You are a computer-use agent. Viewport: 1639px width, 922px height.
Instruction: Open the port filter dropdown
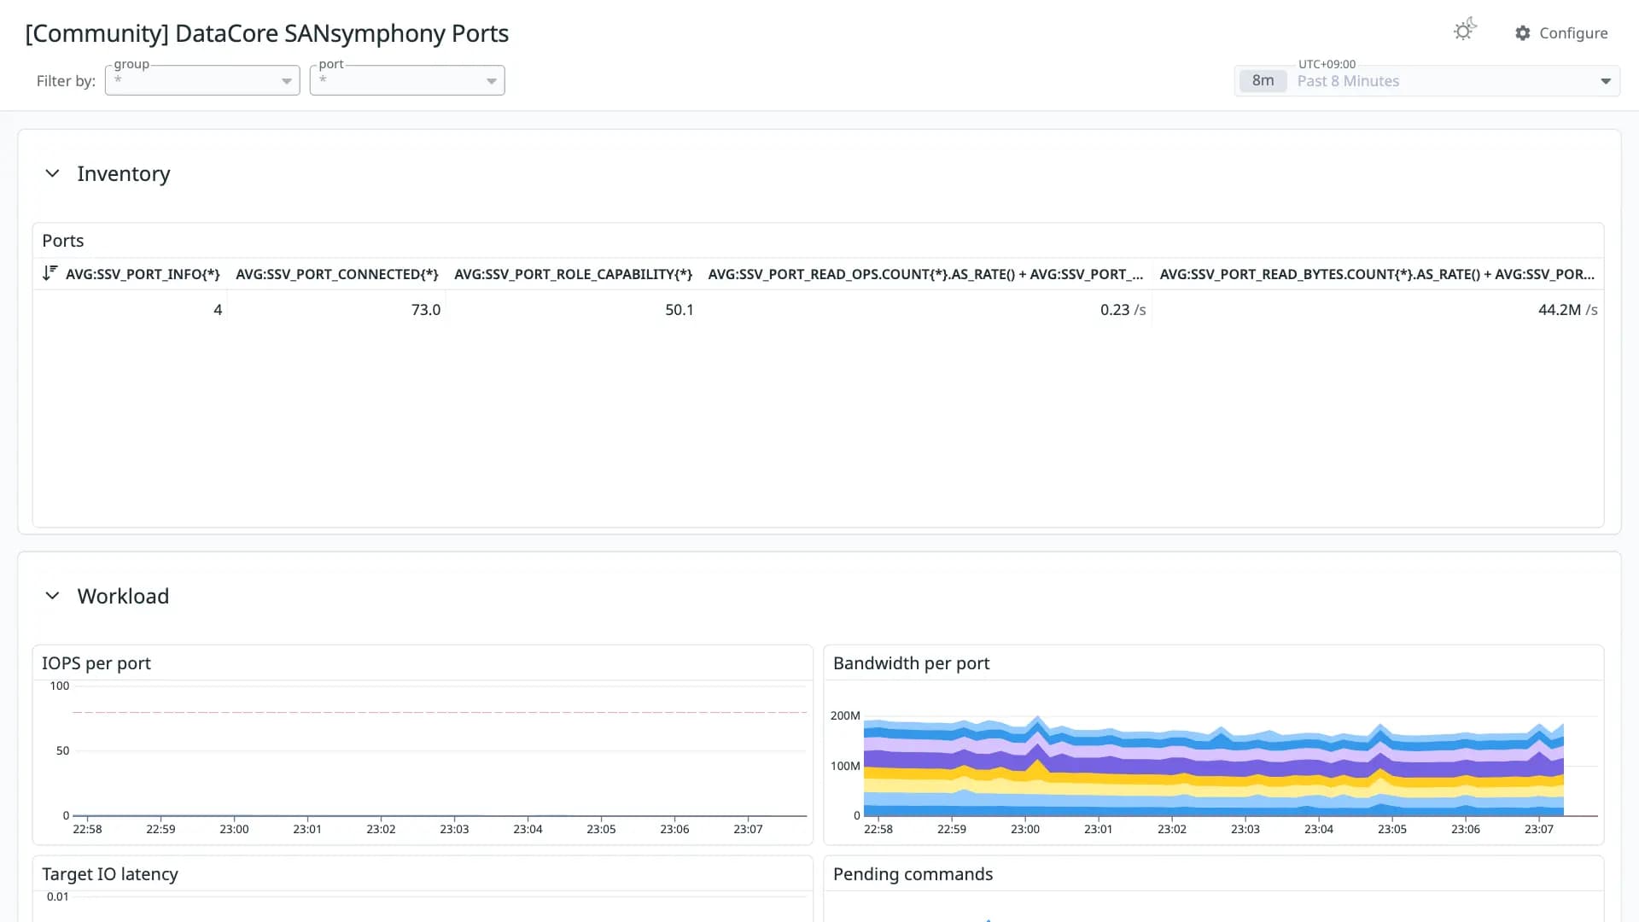[407, 80]
